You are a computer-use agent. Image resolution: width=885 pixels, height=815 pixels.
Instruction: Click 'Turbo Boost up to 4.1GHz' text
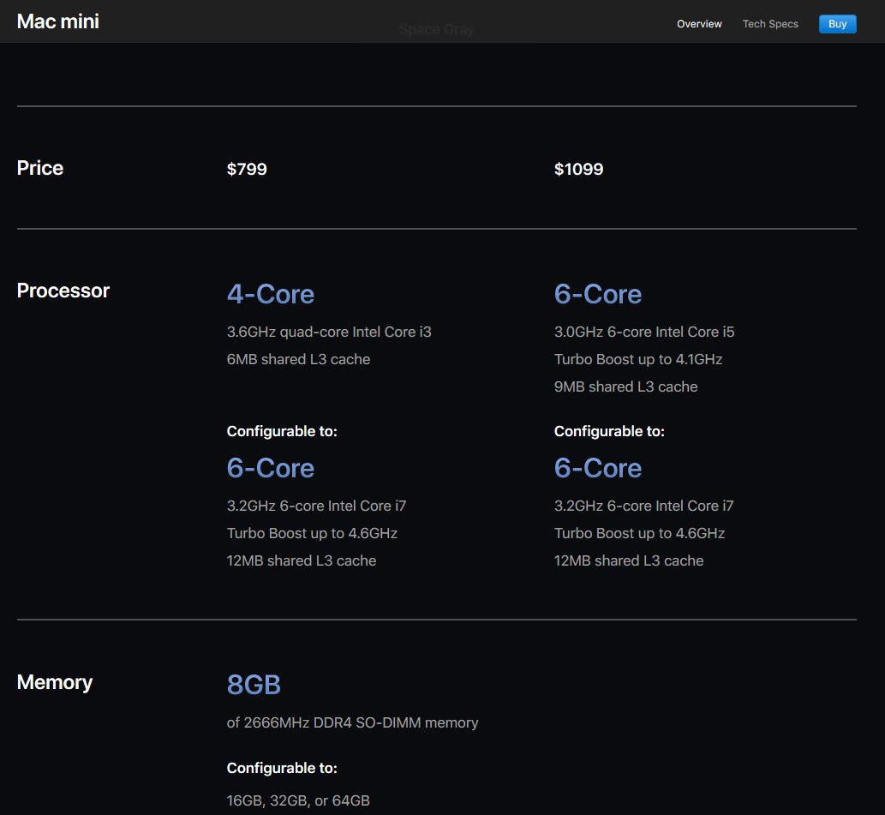pos(638,360)
